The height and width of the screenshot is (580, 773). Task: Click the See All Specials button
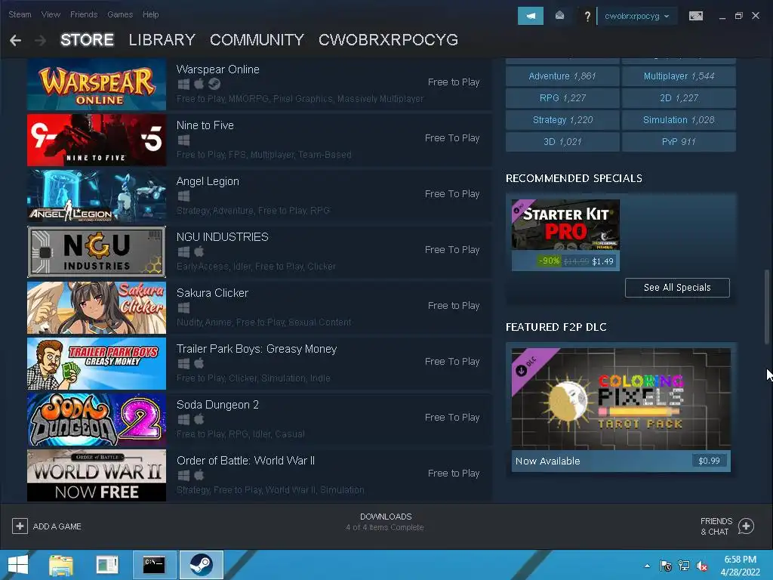[677, 288]
